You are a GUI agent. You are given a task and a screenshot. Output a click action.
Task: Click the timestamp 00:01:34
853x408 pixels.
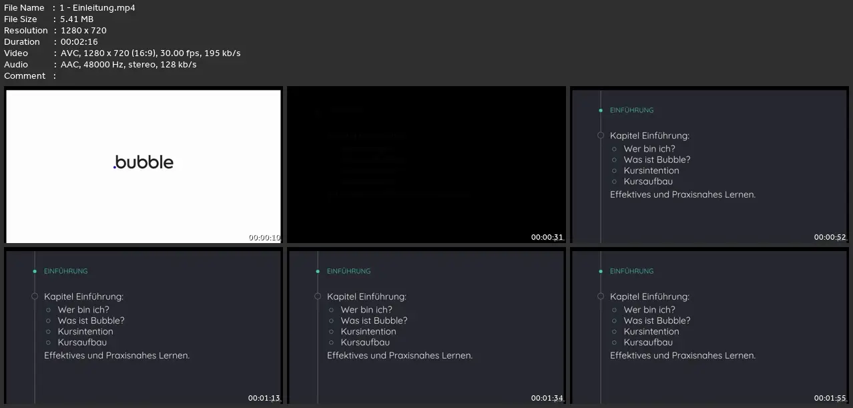547,399
